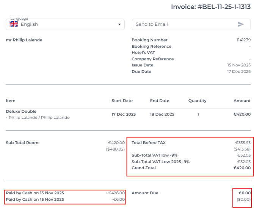Click the +€426.00 cash payment entry

(x=115, y=193)
